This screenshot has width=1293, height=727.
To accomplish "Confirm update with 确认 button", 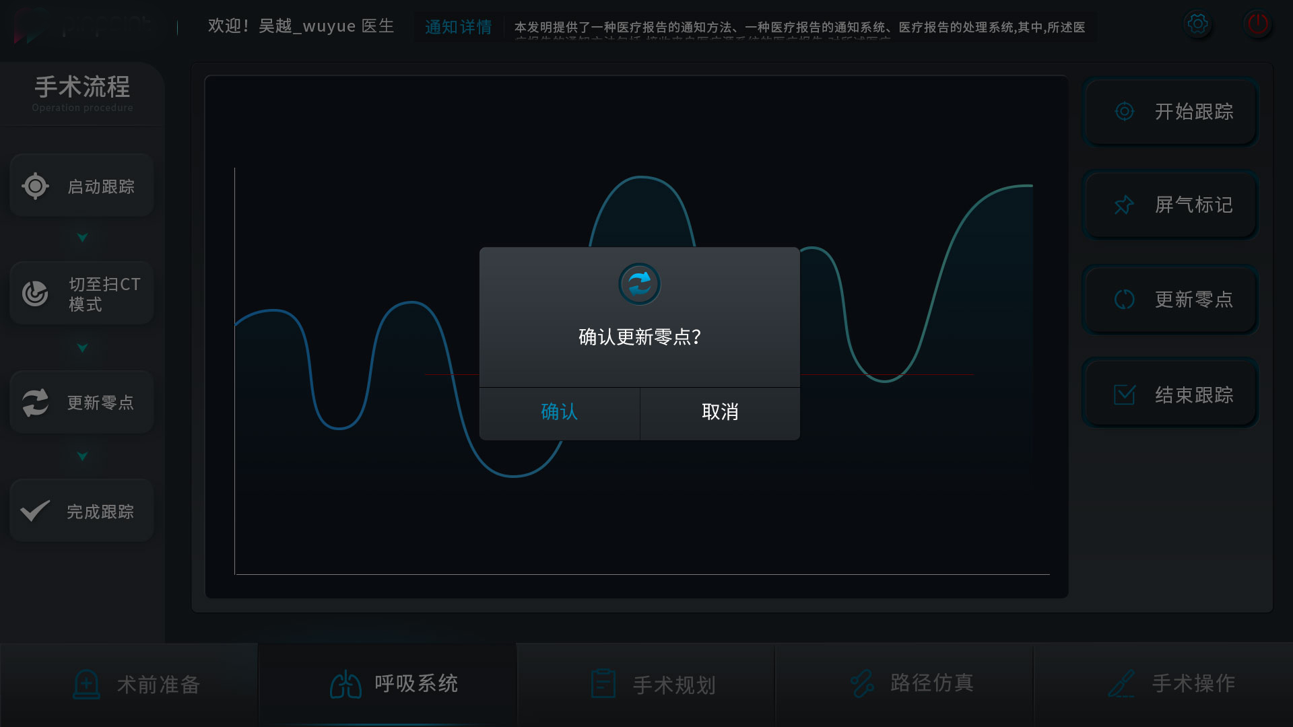I will (559, 412).
